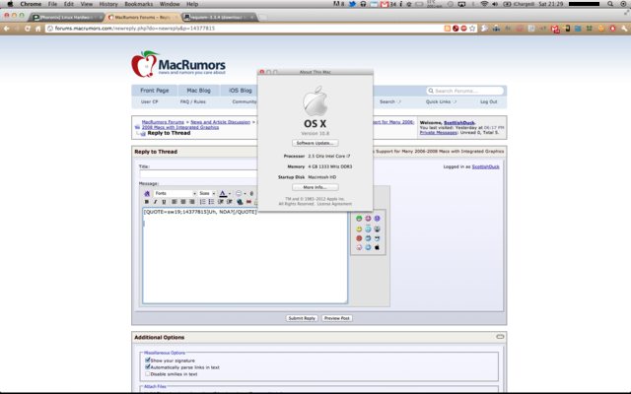
Task: Open the User CP link
Action: click(x=149, y=102)
